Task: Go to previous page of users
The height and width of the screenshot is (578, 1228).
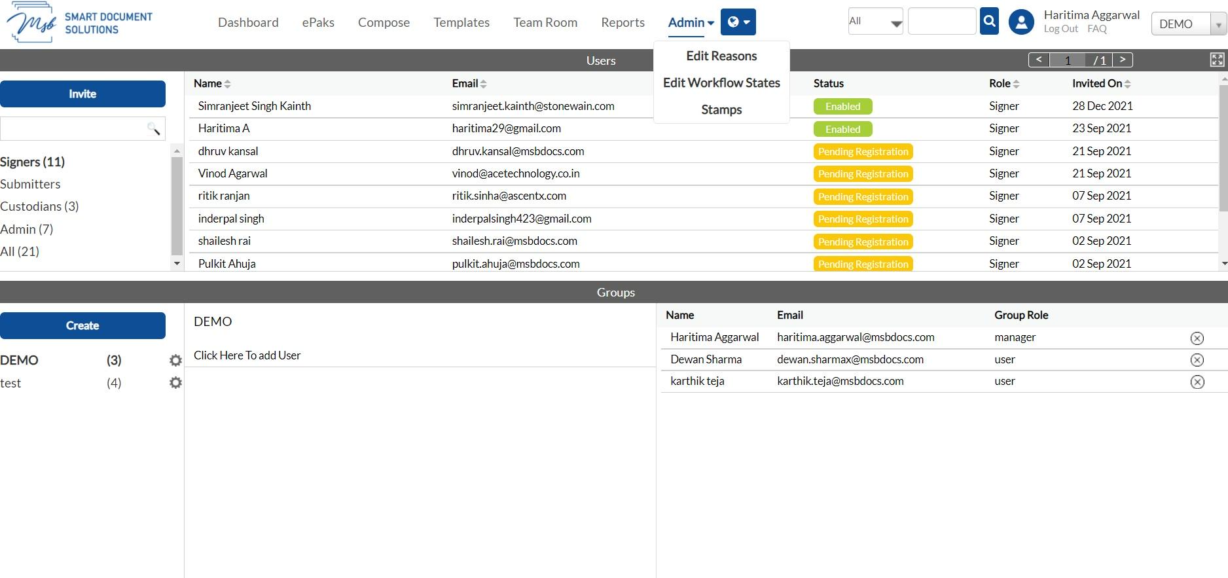Action: tap(1039, 60)
